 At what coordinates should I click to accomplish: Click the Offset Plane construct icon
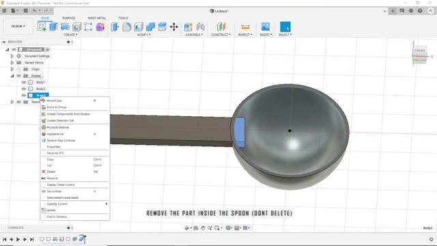coord(221,27)
